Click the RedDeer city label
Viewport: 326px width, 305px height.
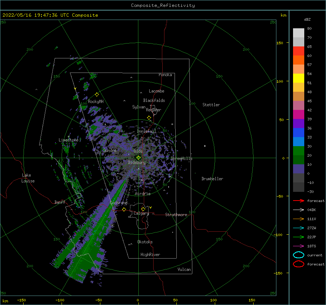[154, 110]
